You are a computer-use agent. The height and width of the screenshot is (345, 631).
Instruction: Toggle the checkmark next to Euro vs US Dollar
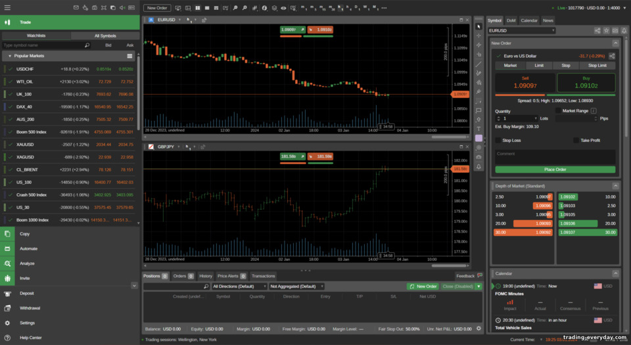(x=499, y=56)
